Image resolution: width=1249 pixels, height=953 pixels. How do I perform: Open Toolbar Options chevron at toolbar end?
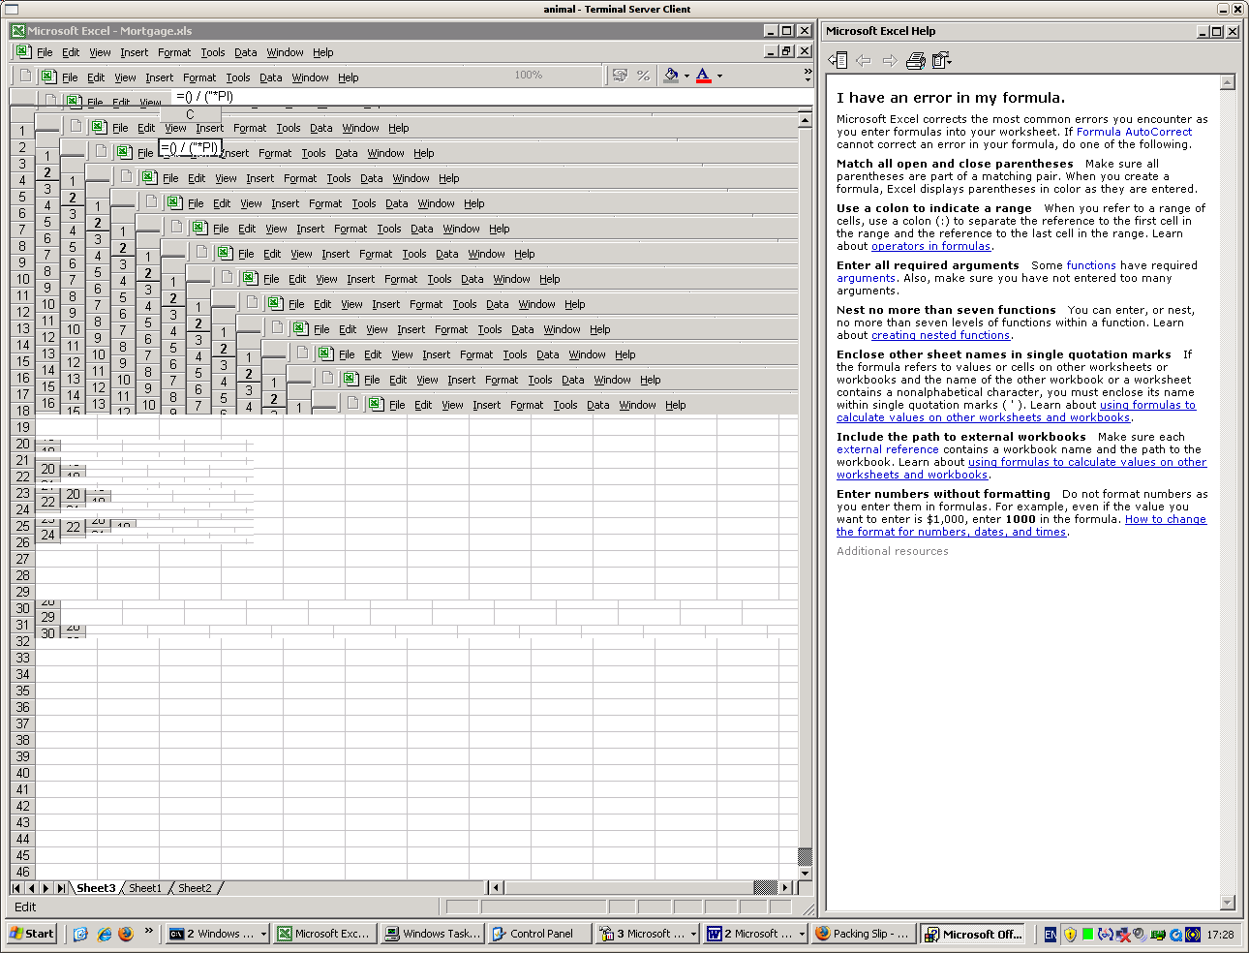pyautogui.click(x=807, y=75)
